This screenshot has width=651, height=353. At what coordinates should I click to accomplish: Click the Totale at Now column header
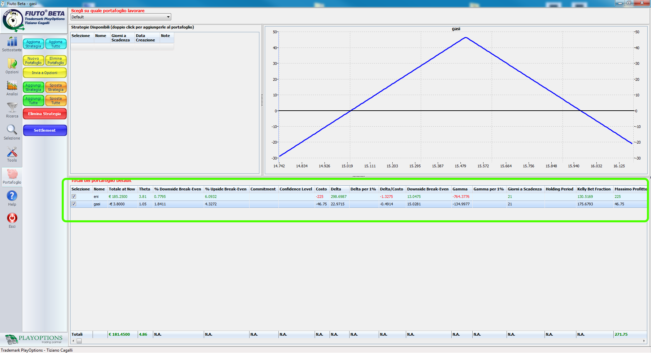pyautogui.click(x=122, y=189)
